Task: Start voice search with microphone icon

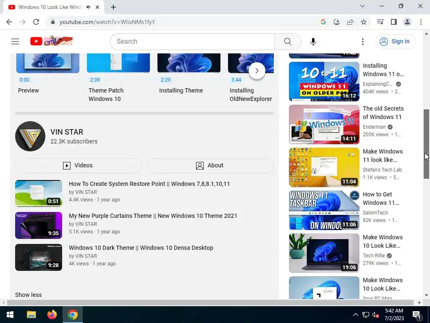Action: pos(313,42)
